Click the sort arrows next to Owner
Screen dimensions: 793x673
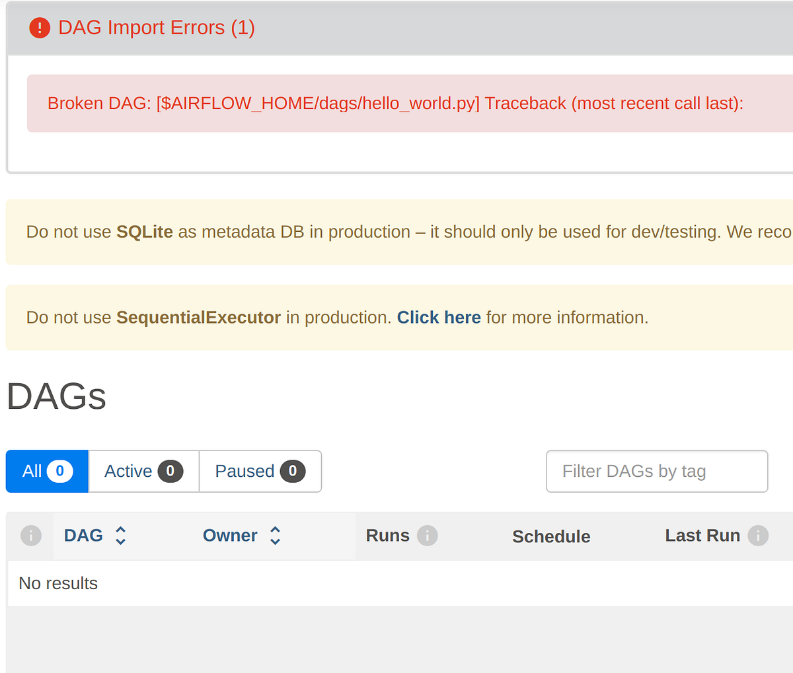pos(274,536)
